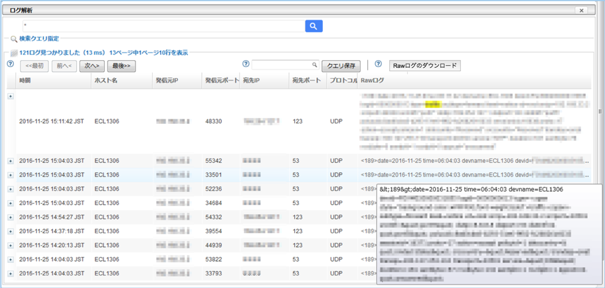Expand log row with source port 55342

click(10, 161)
